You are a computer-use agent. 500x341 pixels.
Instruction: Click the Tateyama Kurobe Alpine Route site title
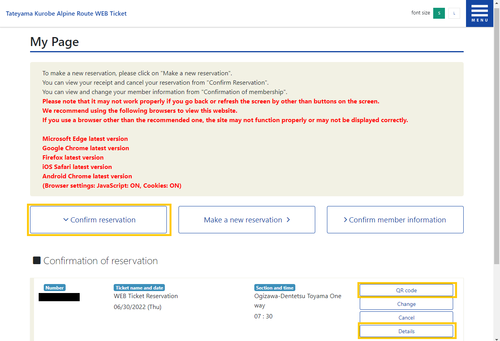point(66,13)
